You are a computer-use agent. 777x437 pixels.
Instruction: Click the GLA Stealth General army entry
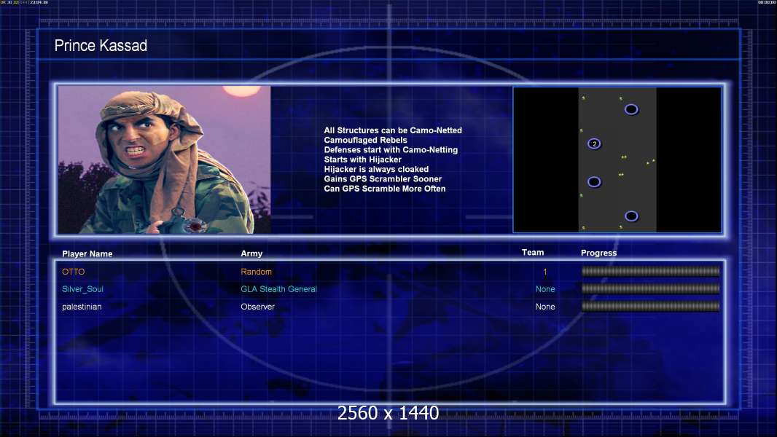click(x=278, y=289)
